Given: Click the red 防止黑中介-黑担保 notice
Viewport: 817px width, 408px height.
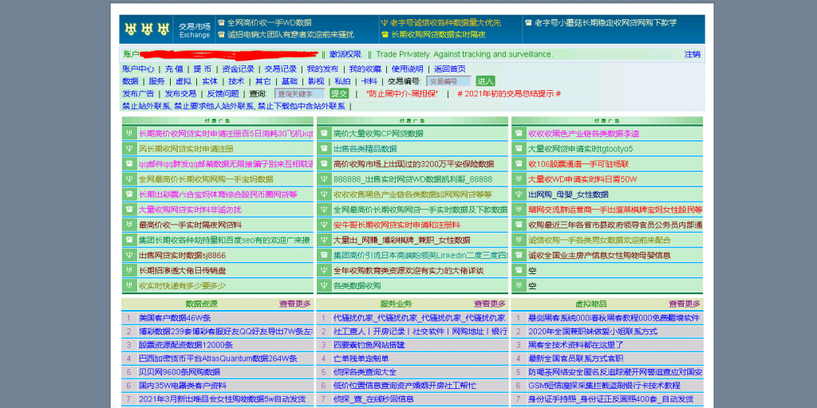Looking at the screenshot, I should click(402, 94).
